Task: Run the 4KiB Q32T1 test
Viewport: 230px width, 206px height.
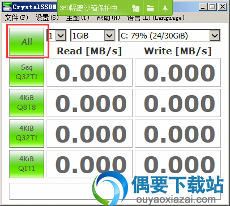Action: [27, 134]
